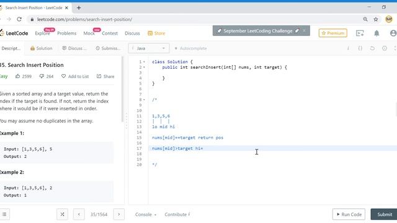397x223 pixels.
Task: Reset code to default with the revert icon
Action: pyautogui.click(x=372, y=48)
